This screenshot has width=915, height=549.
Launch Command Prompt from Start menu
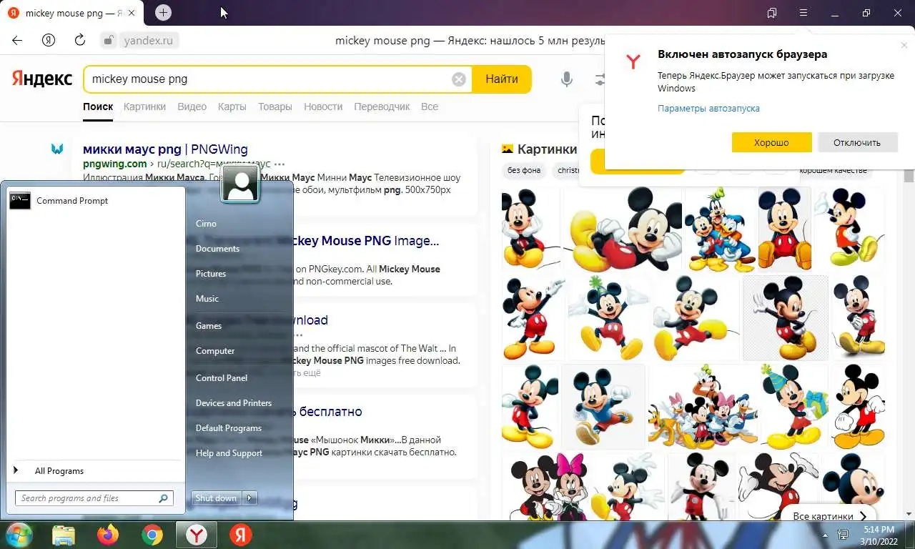[96, 201]
